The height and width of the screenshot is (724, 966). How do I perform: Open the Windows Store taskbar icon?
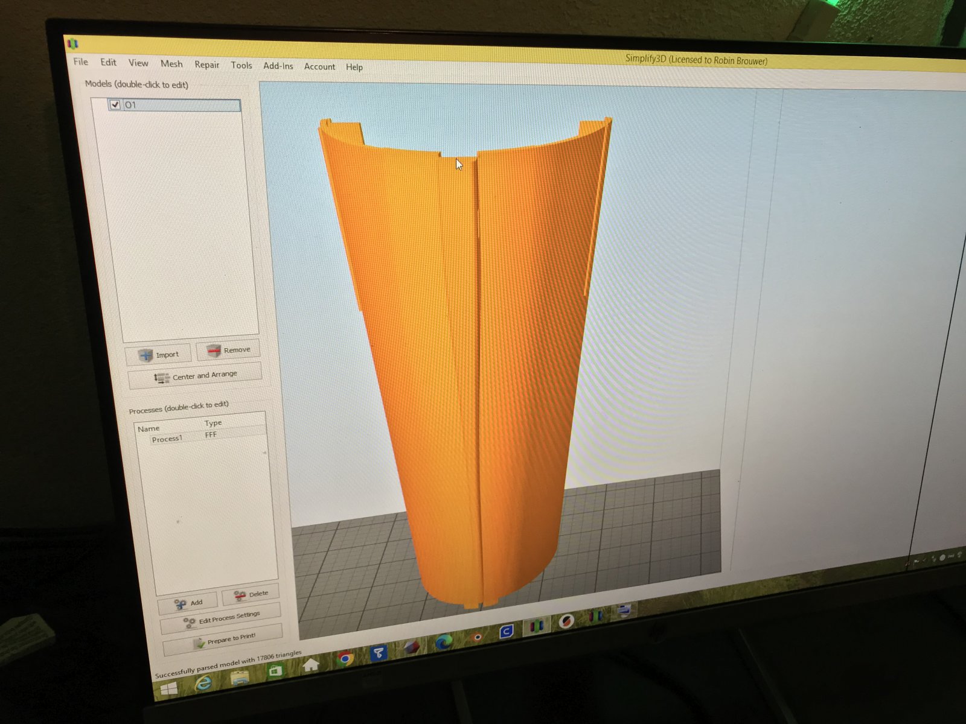point(275,671)
